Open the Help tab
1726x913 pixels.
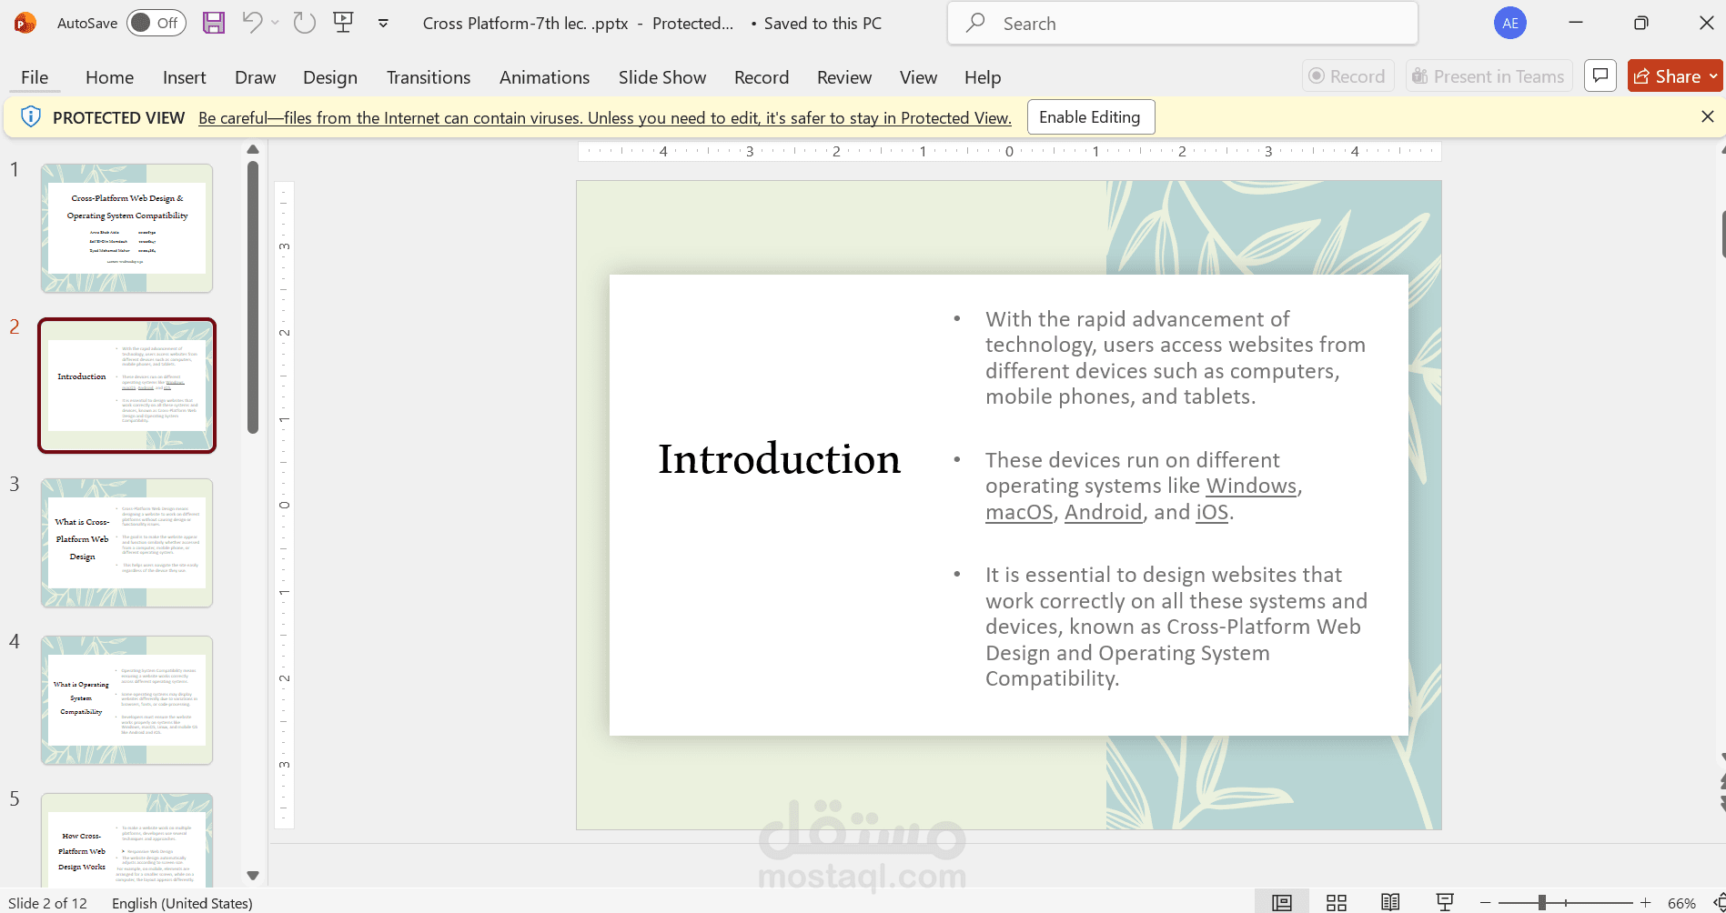click(x=983, y=77)
